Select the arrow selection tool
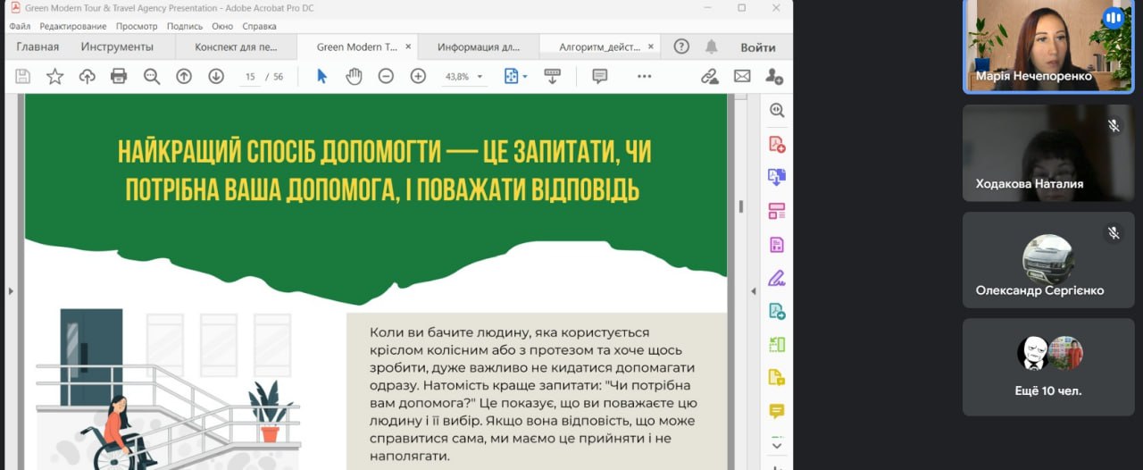Image resolution: width=1143 pixels, height=470 pixels. coord(321,77)
